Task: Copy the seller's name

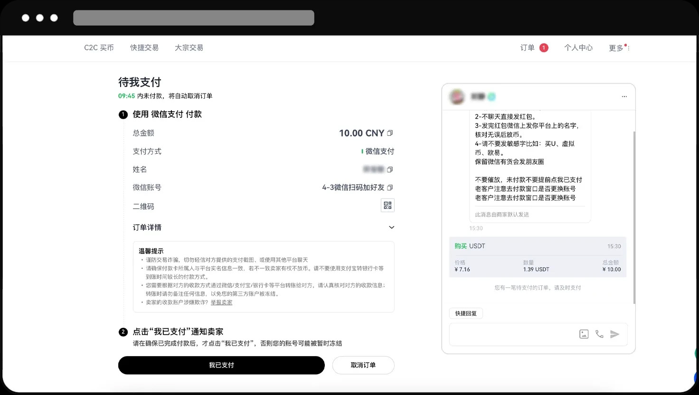Action: (389, 169)
